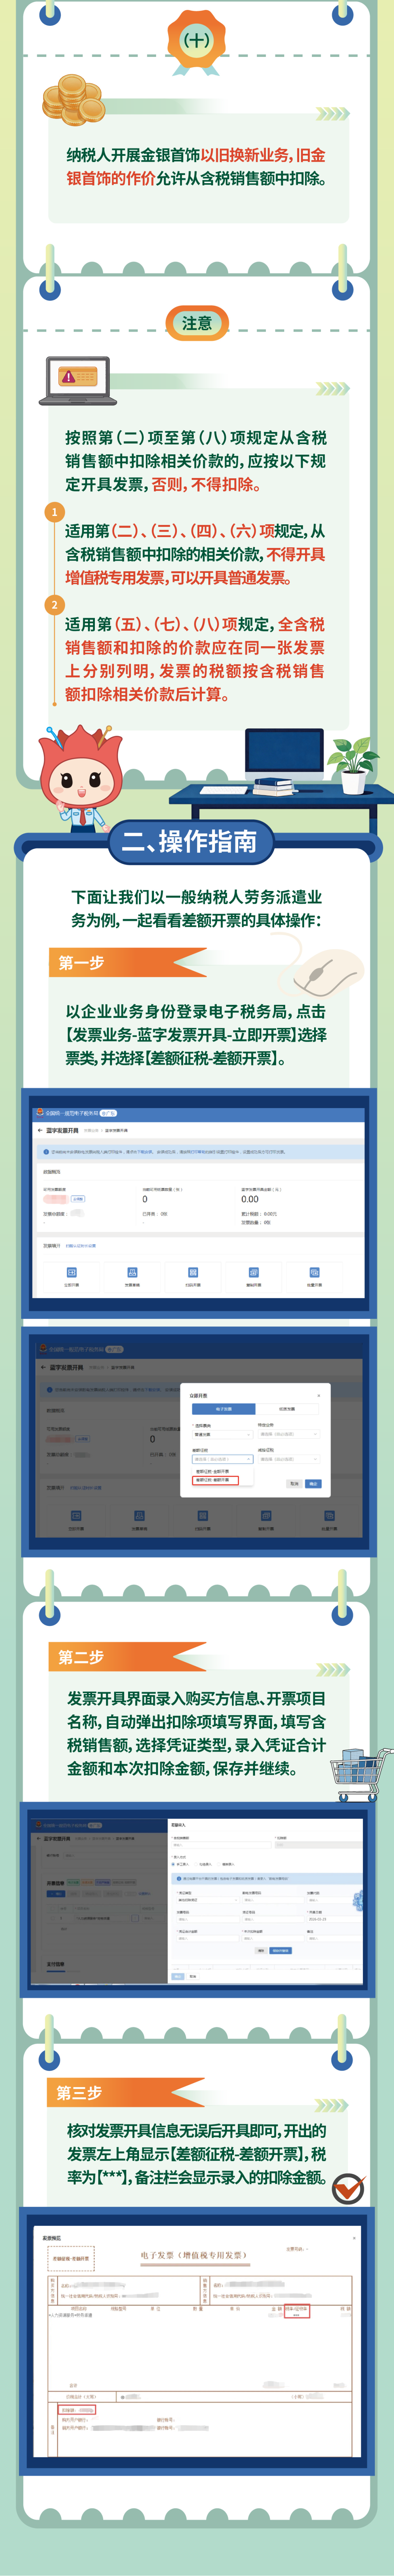This screenshot has height=2576, width=394.
Task: Click the 第一步 step label
Action: (81, 962)
